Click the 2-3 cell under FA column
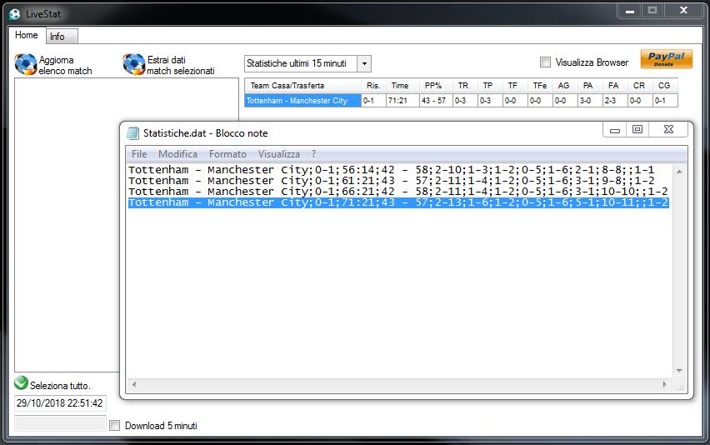Image resolution: width=710 pixels, height=445 pixels. point(615,101)
